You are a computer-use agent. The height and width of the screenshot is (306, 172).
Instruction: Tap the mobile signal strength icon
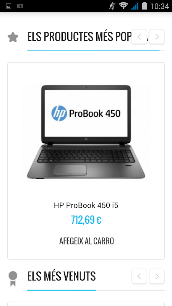135,6
